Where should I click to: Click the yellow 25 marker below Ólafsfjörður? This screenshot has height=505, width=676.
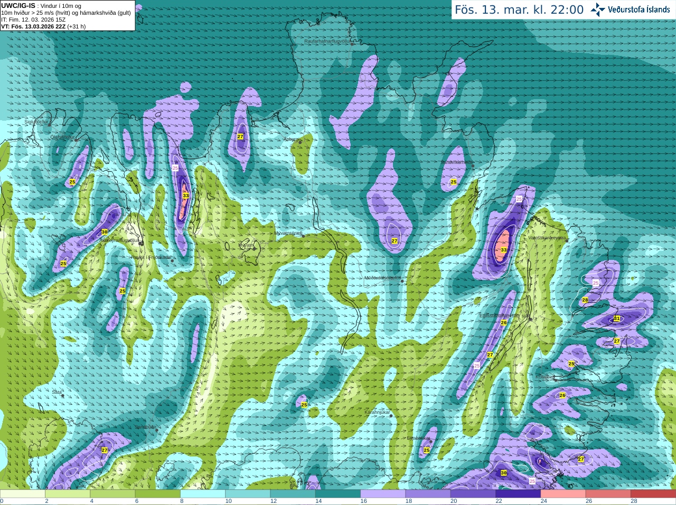pos(72,182)
